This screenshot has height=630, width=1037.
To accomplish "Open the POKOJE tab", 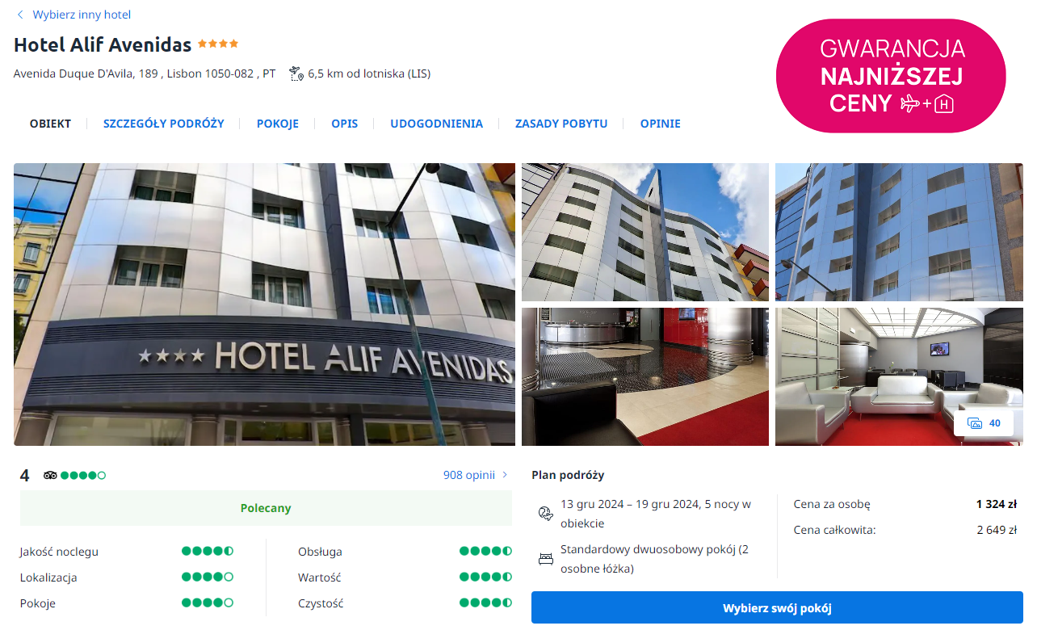I will click(278, 124).
